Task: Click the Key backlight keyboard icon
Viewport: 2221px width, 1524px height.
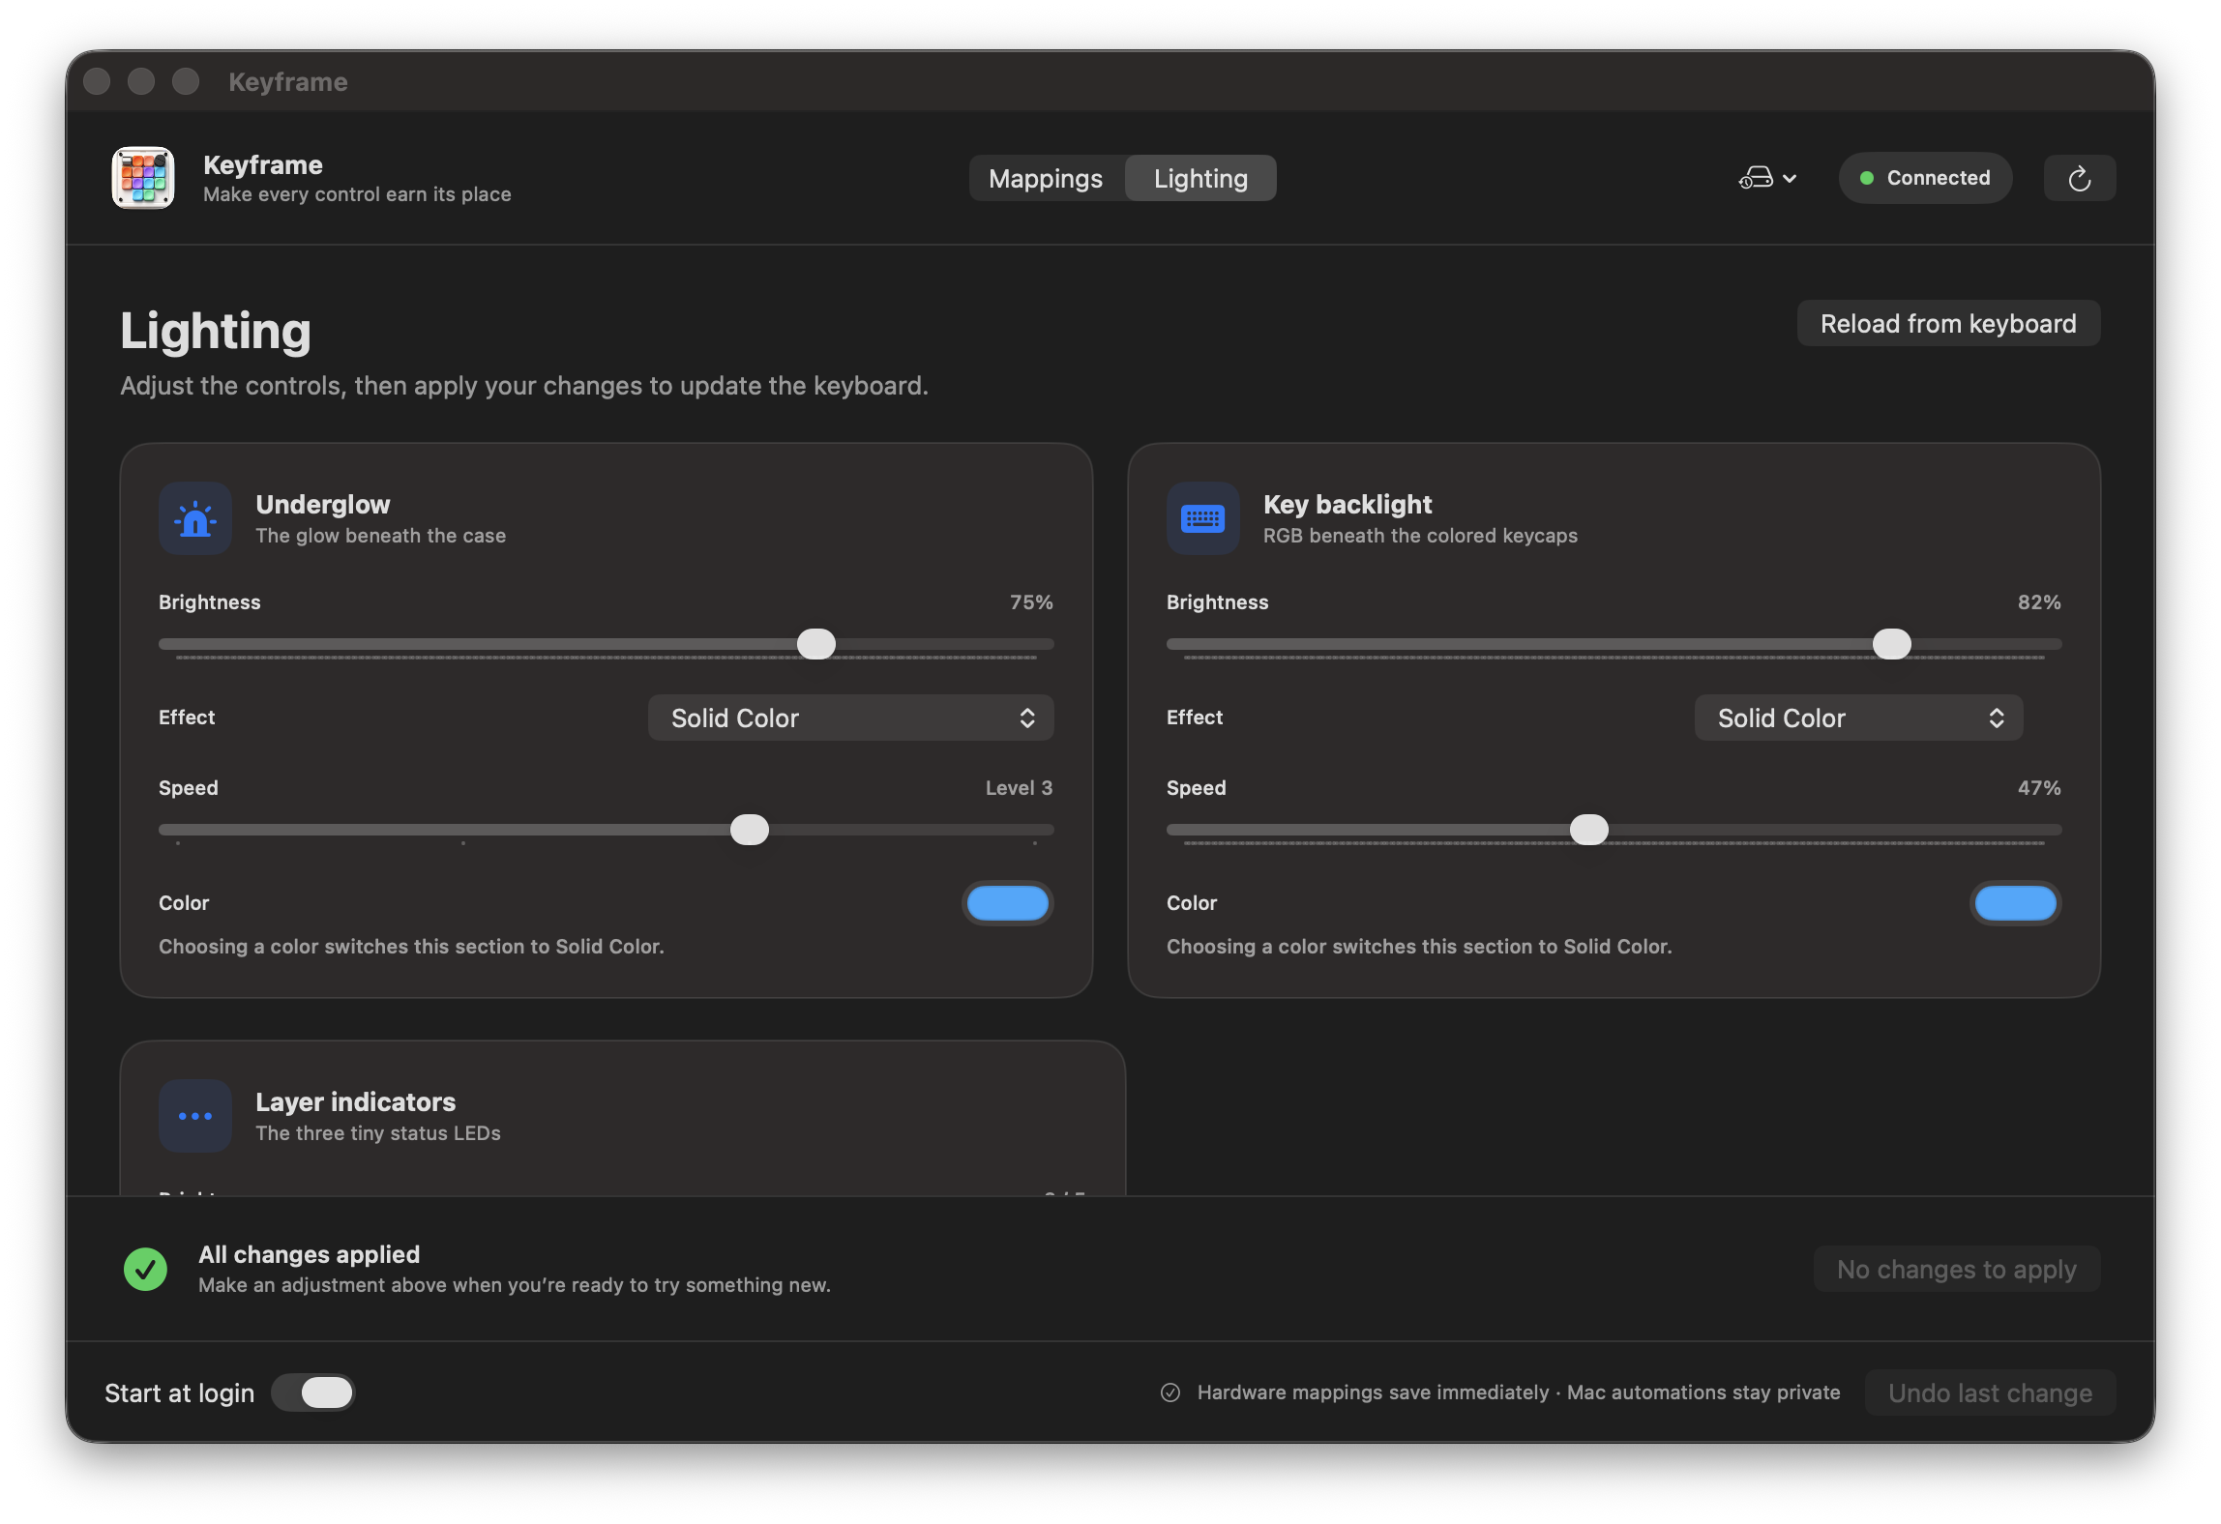Action: 1203,518
